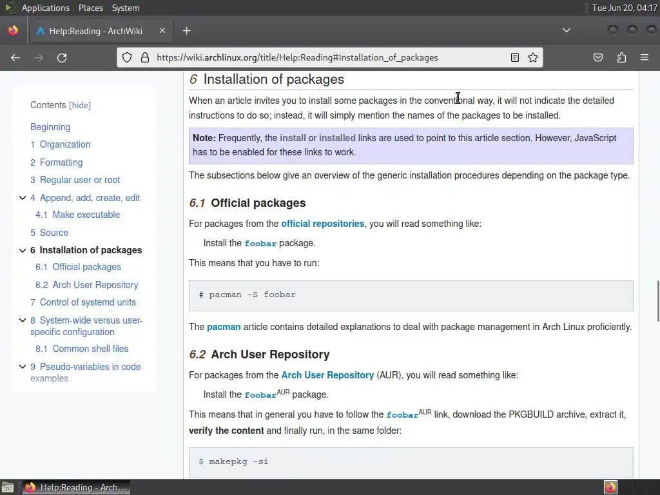Click the Help:Reading taskbar window button

pos(76,487)
